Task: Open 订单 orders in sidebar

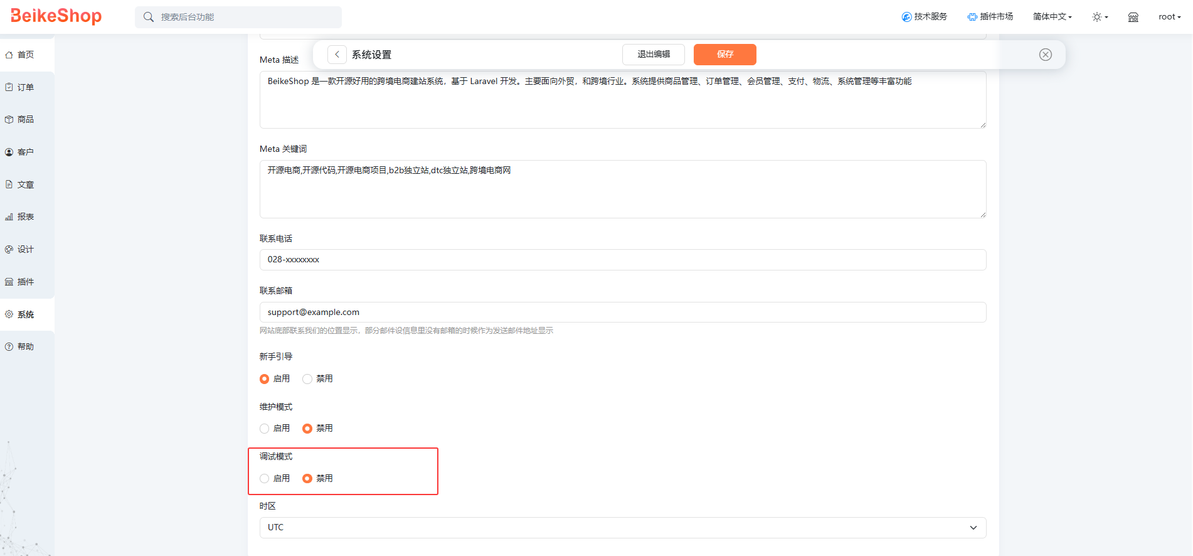Action: coord(25,87)
